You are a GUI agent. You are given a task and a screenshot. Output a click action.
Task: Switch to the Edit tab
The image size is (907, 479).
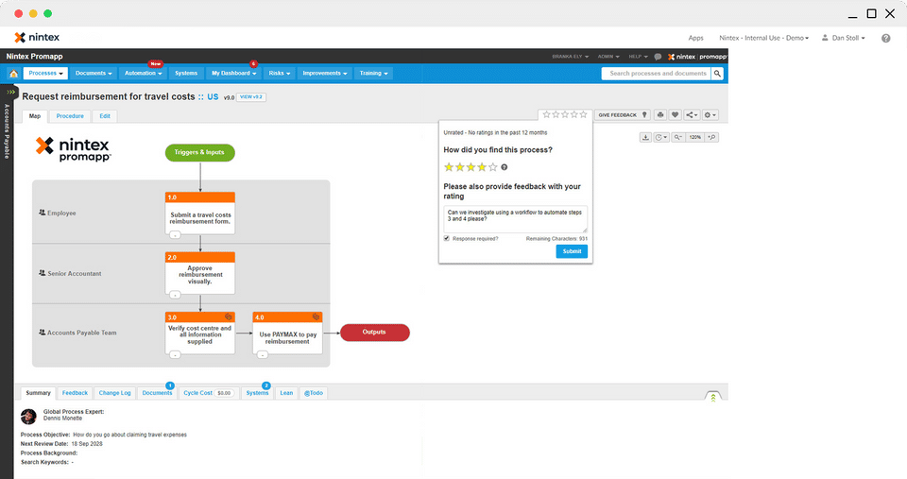point(105,116)
